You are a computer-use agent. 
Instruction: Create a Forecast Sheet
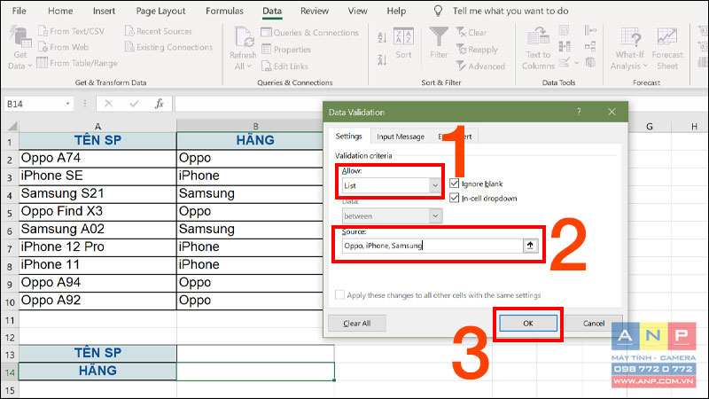[x=667, y=49]
